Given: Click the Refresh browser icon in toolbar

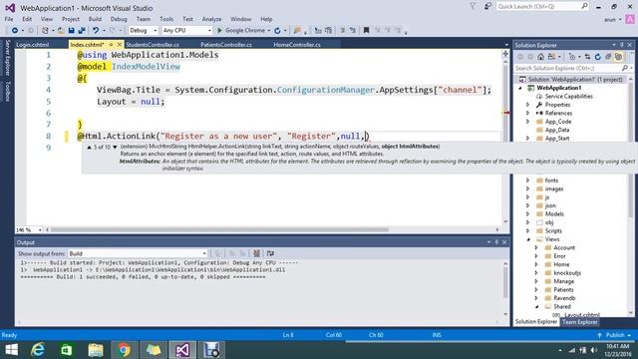Looking at the screenshot, I should [x=277, y=31].
